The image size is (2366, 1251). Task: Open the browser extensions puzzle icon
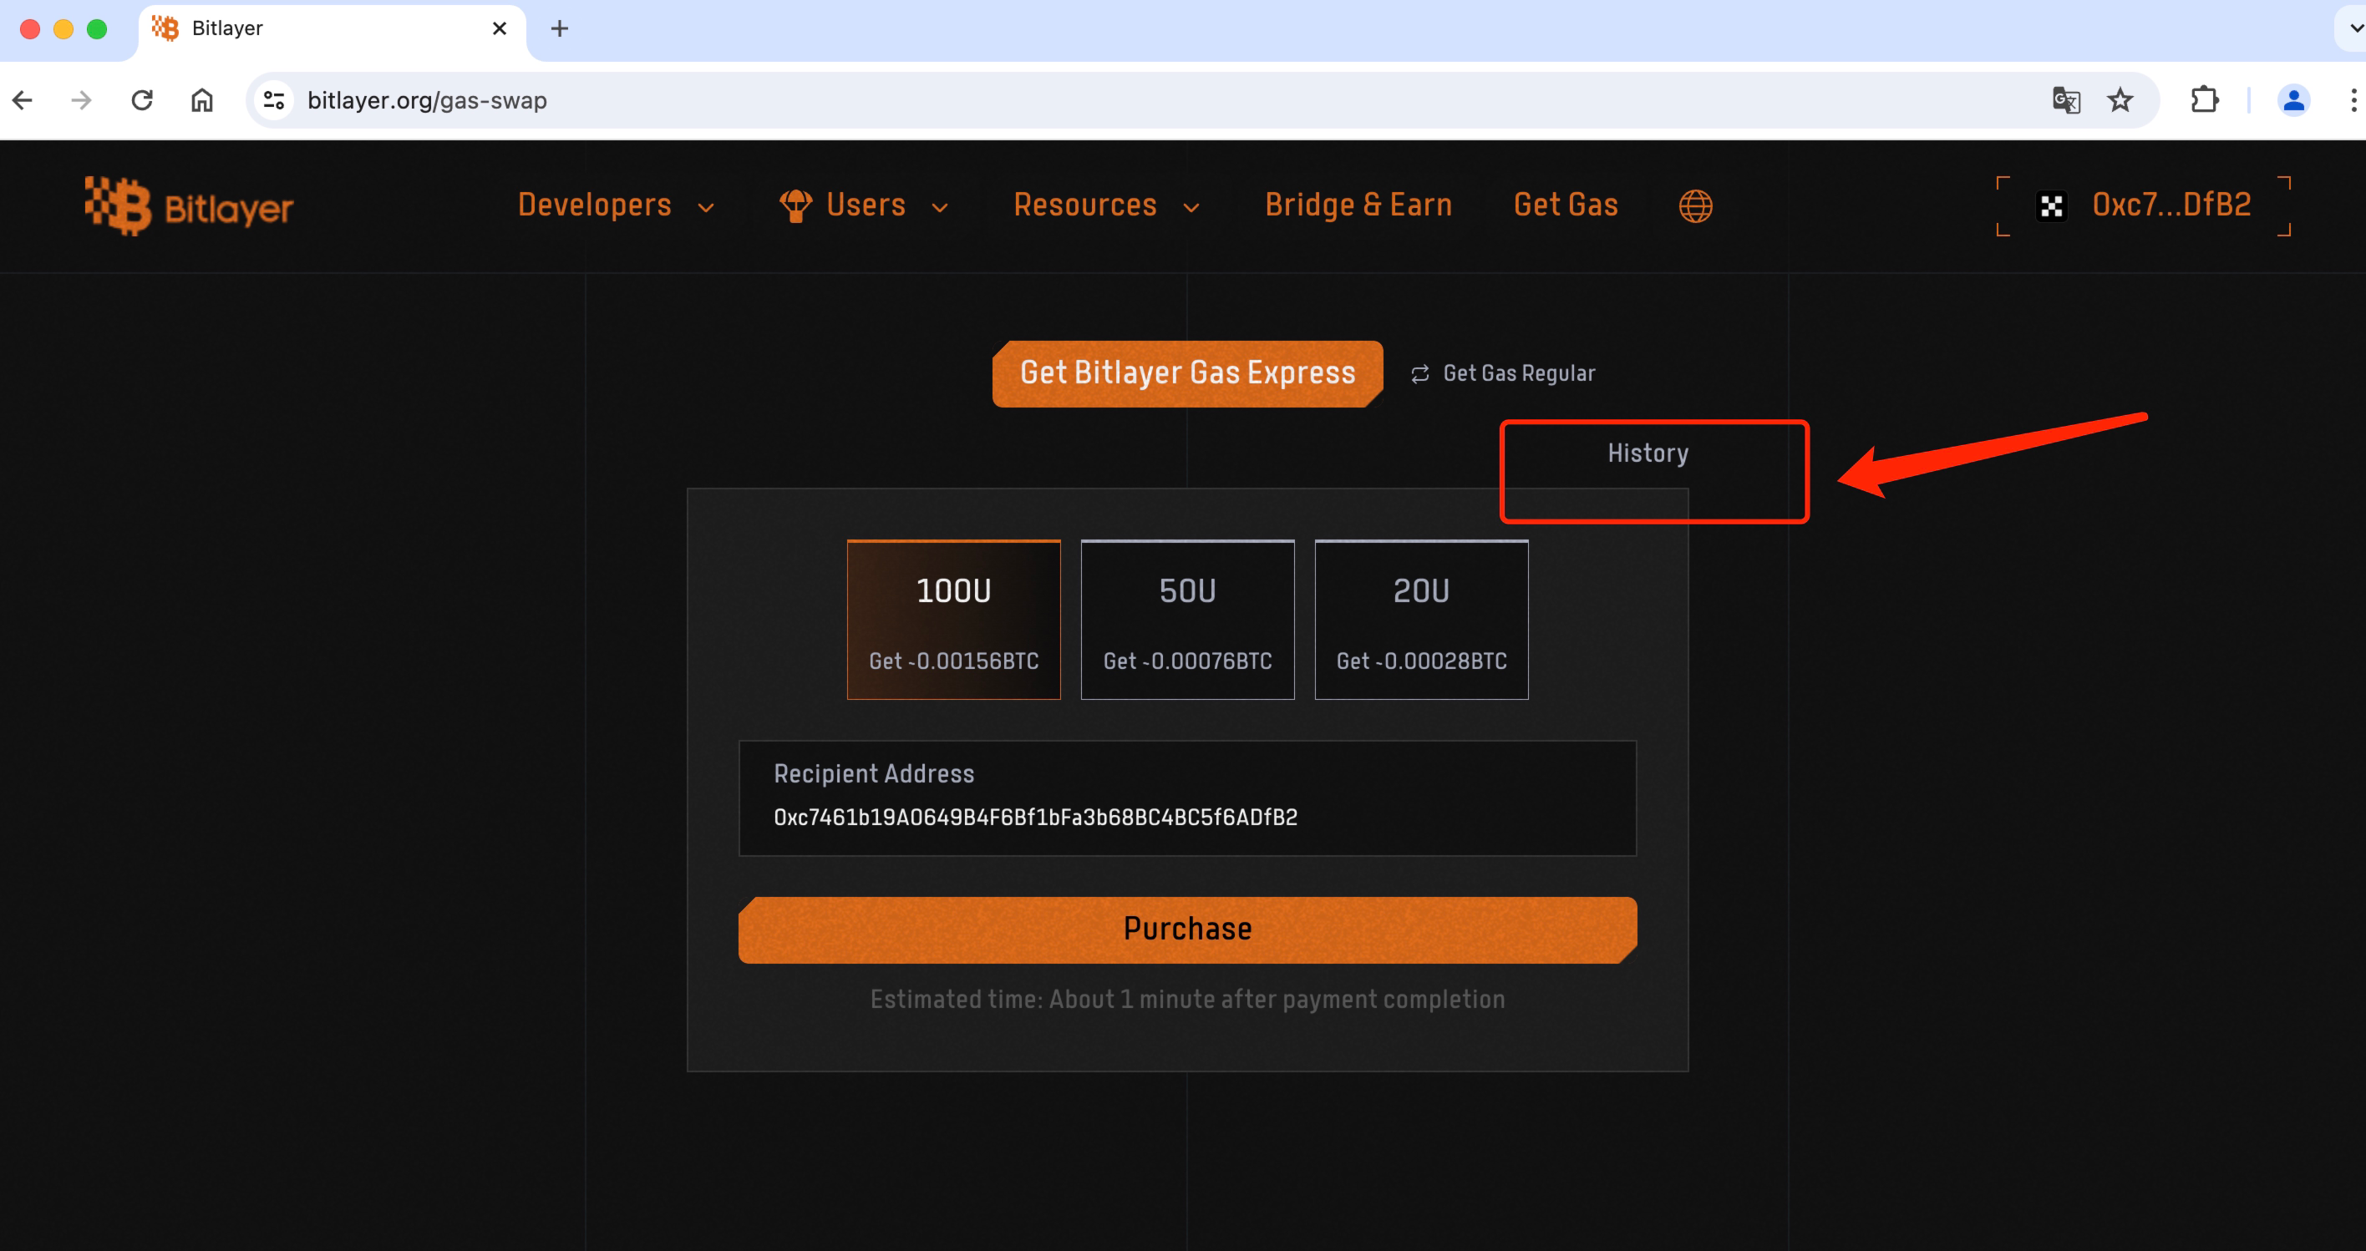click(2205, 100)
